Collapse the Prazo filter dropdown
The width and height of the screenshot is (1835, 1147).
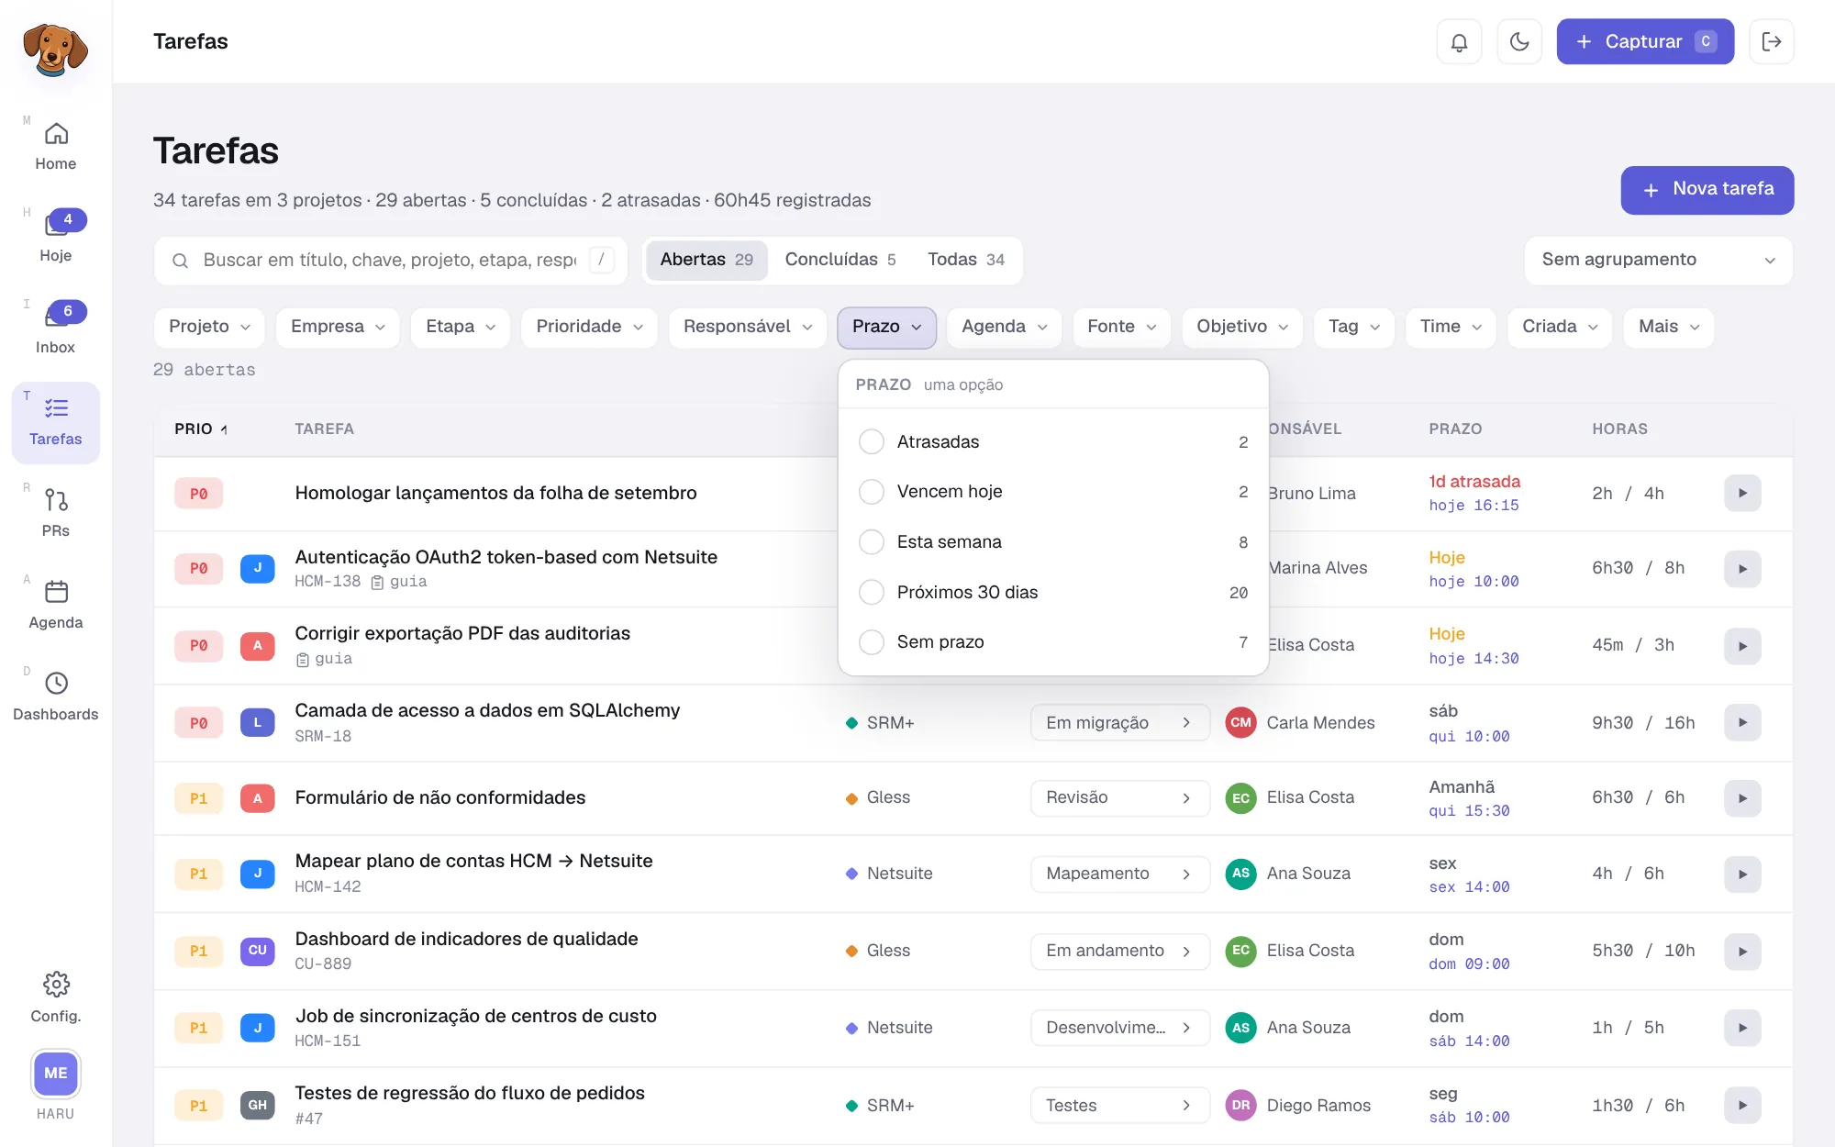tap(886, 327)
